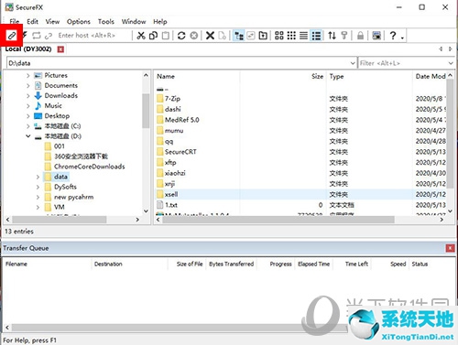Image resolution: width=458 pixels, height=345 pixels.
Task: Sort by the Date Modified column header
Action: 430,76
